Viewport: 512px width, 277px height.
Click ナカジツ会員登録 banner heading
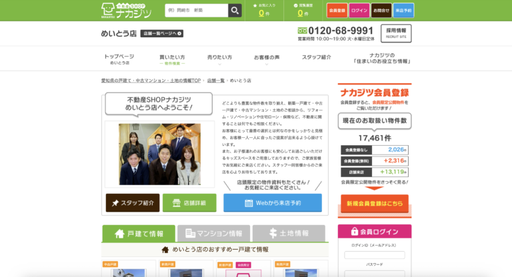375,93
